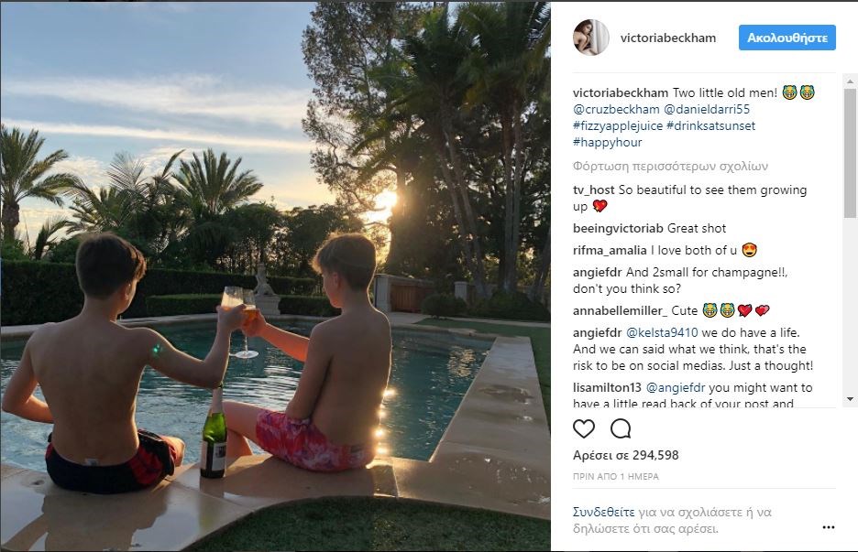Open the three-dot more options menu
This screenshot has height=552, width=858.
point(829,527)
